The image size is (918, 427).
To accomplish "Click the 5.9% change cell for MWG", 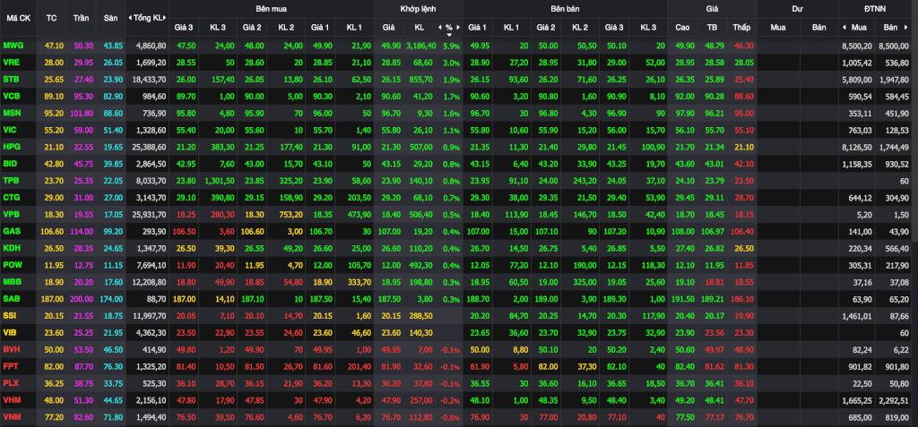I will [451, 45].
